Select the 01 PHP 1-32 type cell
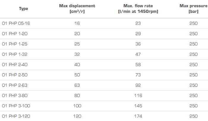This screenshot has height=121, width=208. pos(15,54)
